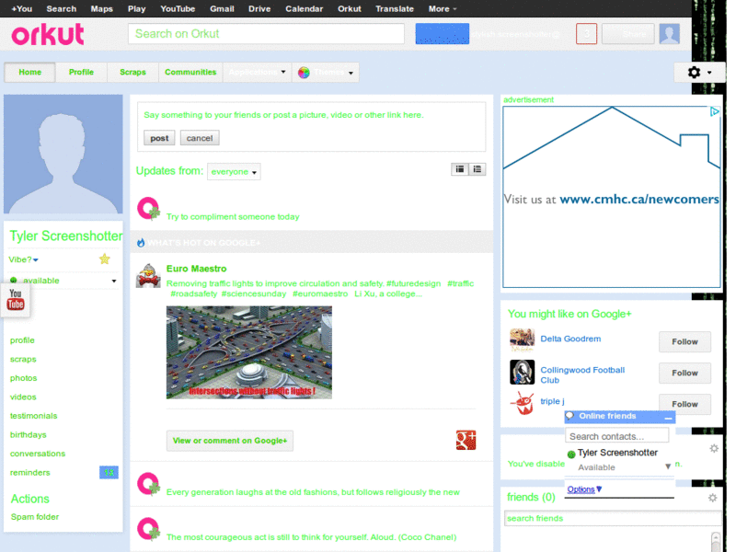This screenshot has height=552, width=736.
Task: Visit the www.cmhc.ca/newcomers ad link
Action: pyautogui.click(x=639, y=199)
